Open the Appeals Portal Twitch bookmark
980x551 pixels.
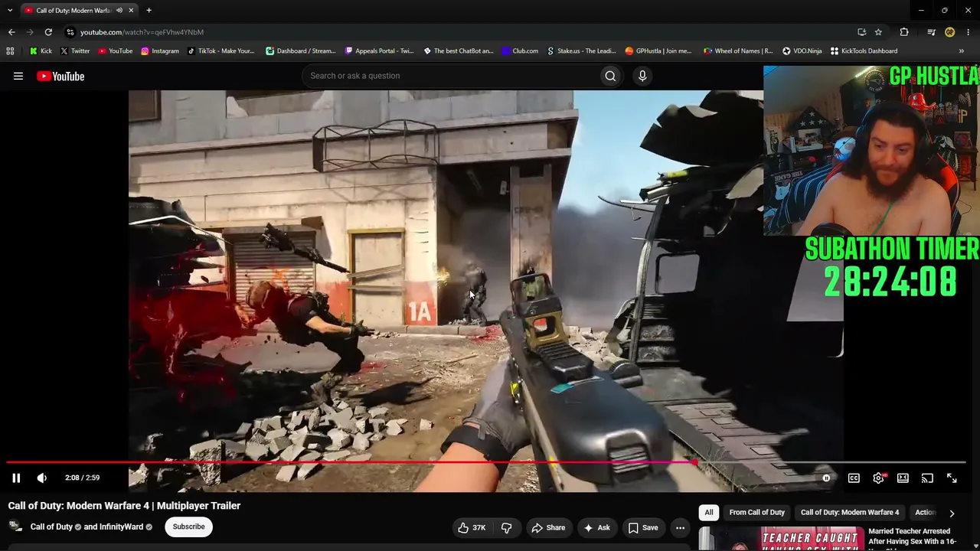coord(379,51)
